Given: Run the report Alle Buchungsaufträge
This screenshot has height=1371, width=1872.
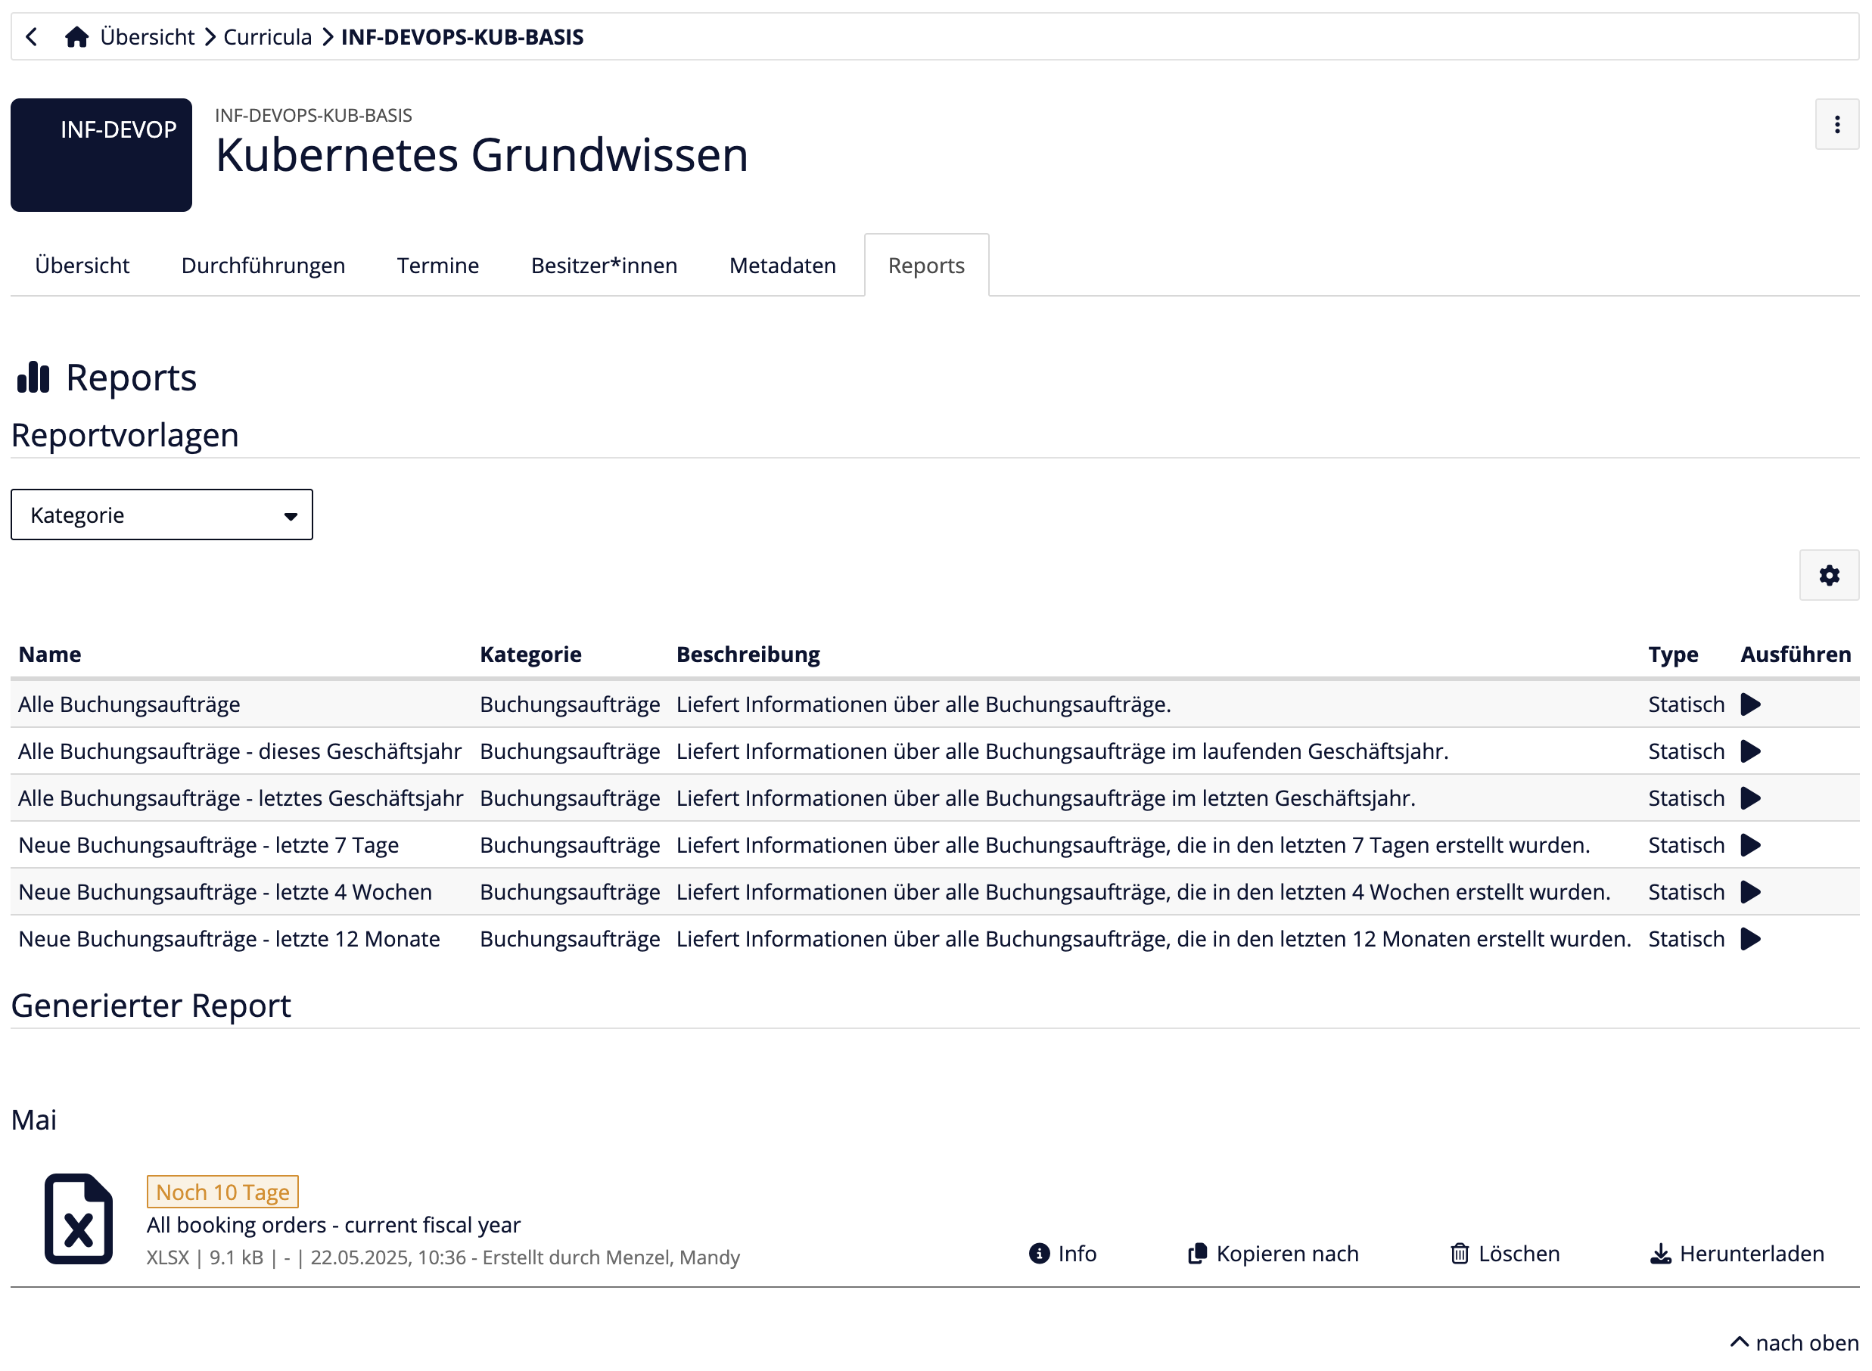Looking at the screenshot, I should pyautogui.click(x=1751, y=704).
